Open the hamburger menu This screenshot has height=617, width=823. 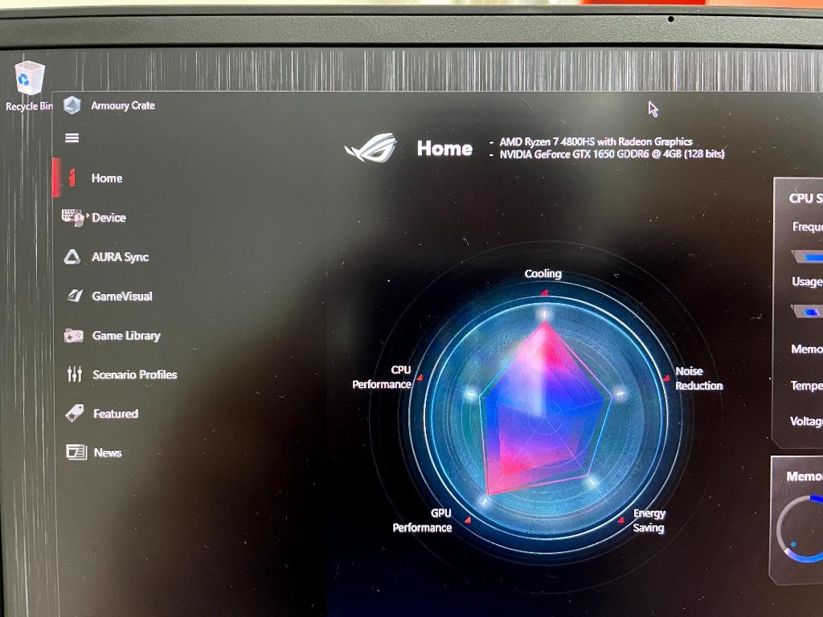click(72, 138)
